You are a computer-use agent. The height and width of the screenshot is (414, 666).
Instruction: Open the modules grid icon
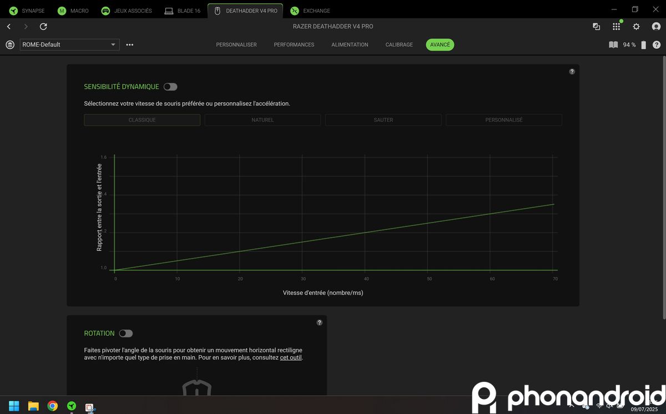point(616,27)
